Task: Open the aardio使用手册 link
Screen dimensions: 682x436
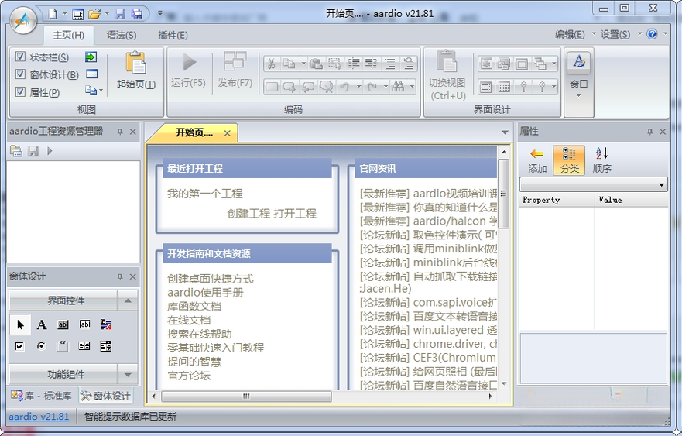Action: (x=205, y=293)
